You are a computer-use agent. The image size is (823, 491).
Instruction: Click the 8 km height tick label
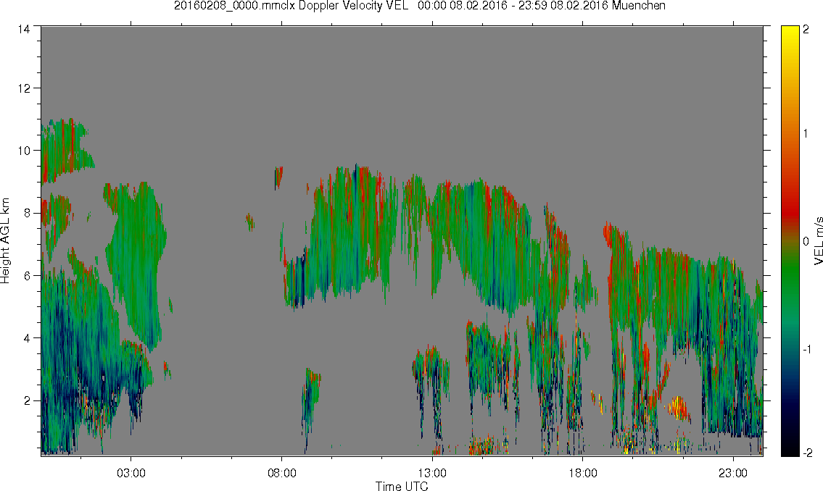(27, 213)
